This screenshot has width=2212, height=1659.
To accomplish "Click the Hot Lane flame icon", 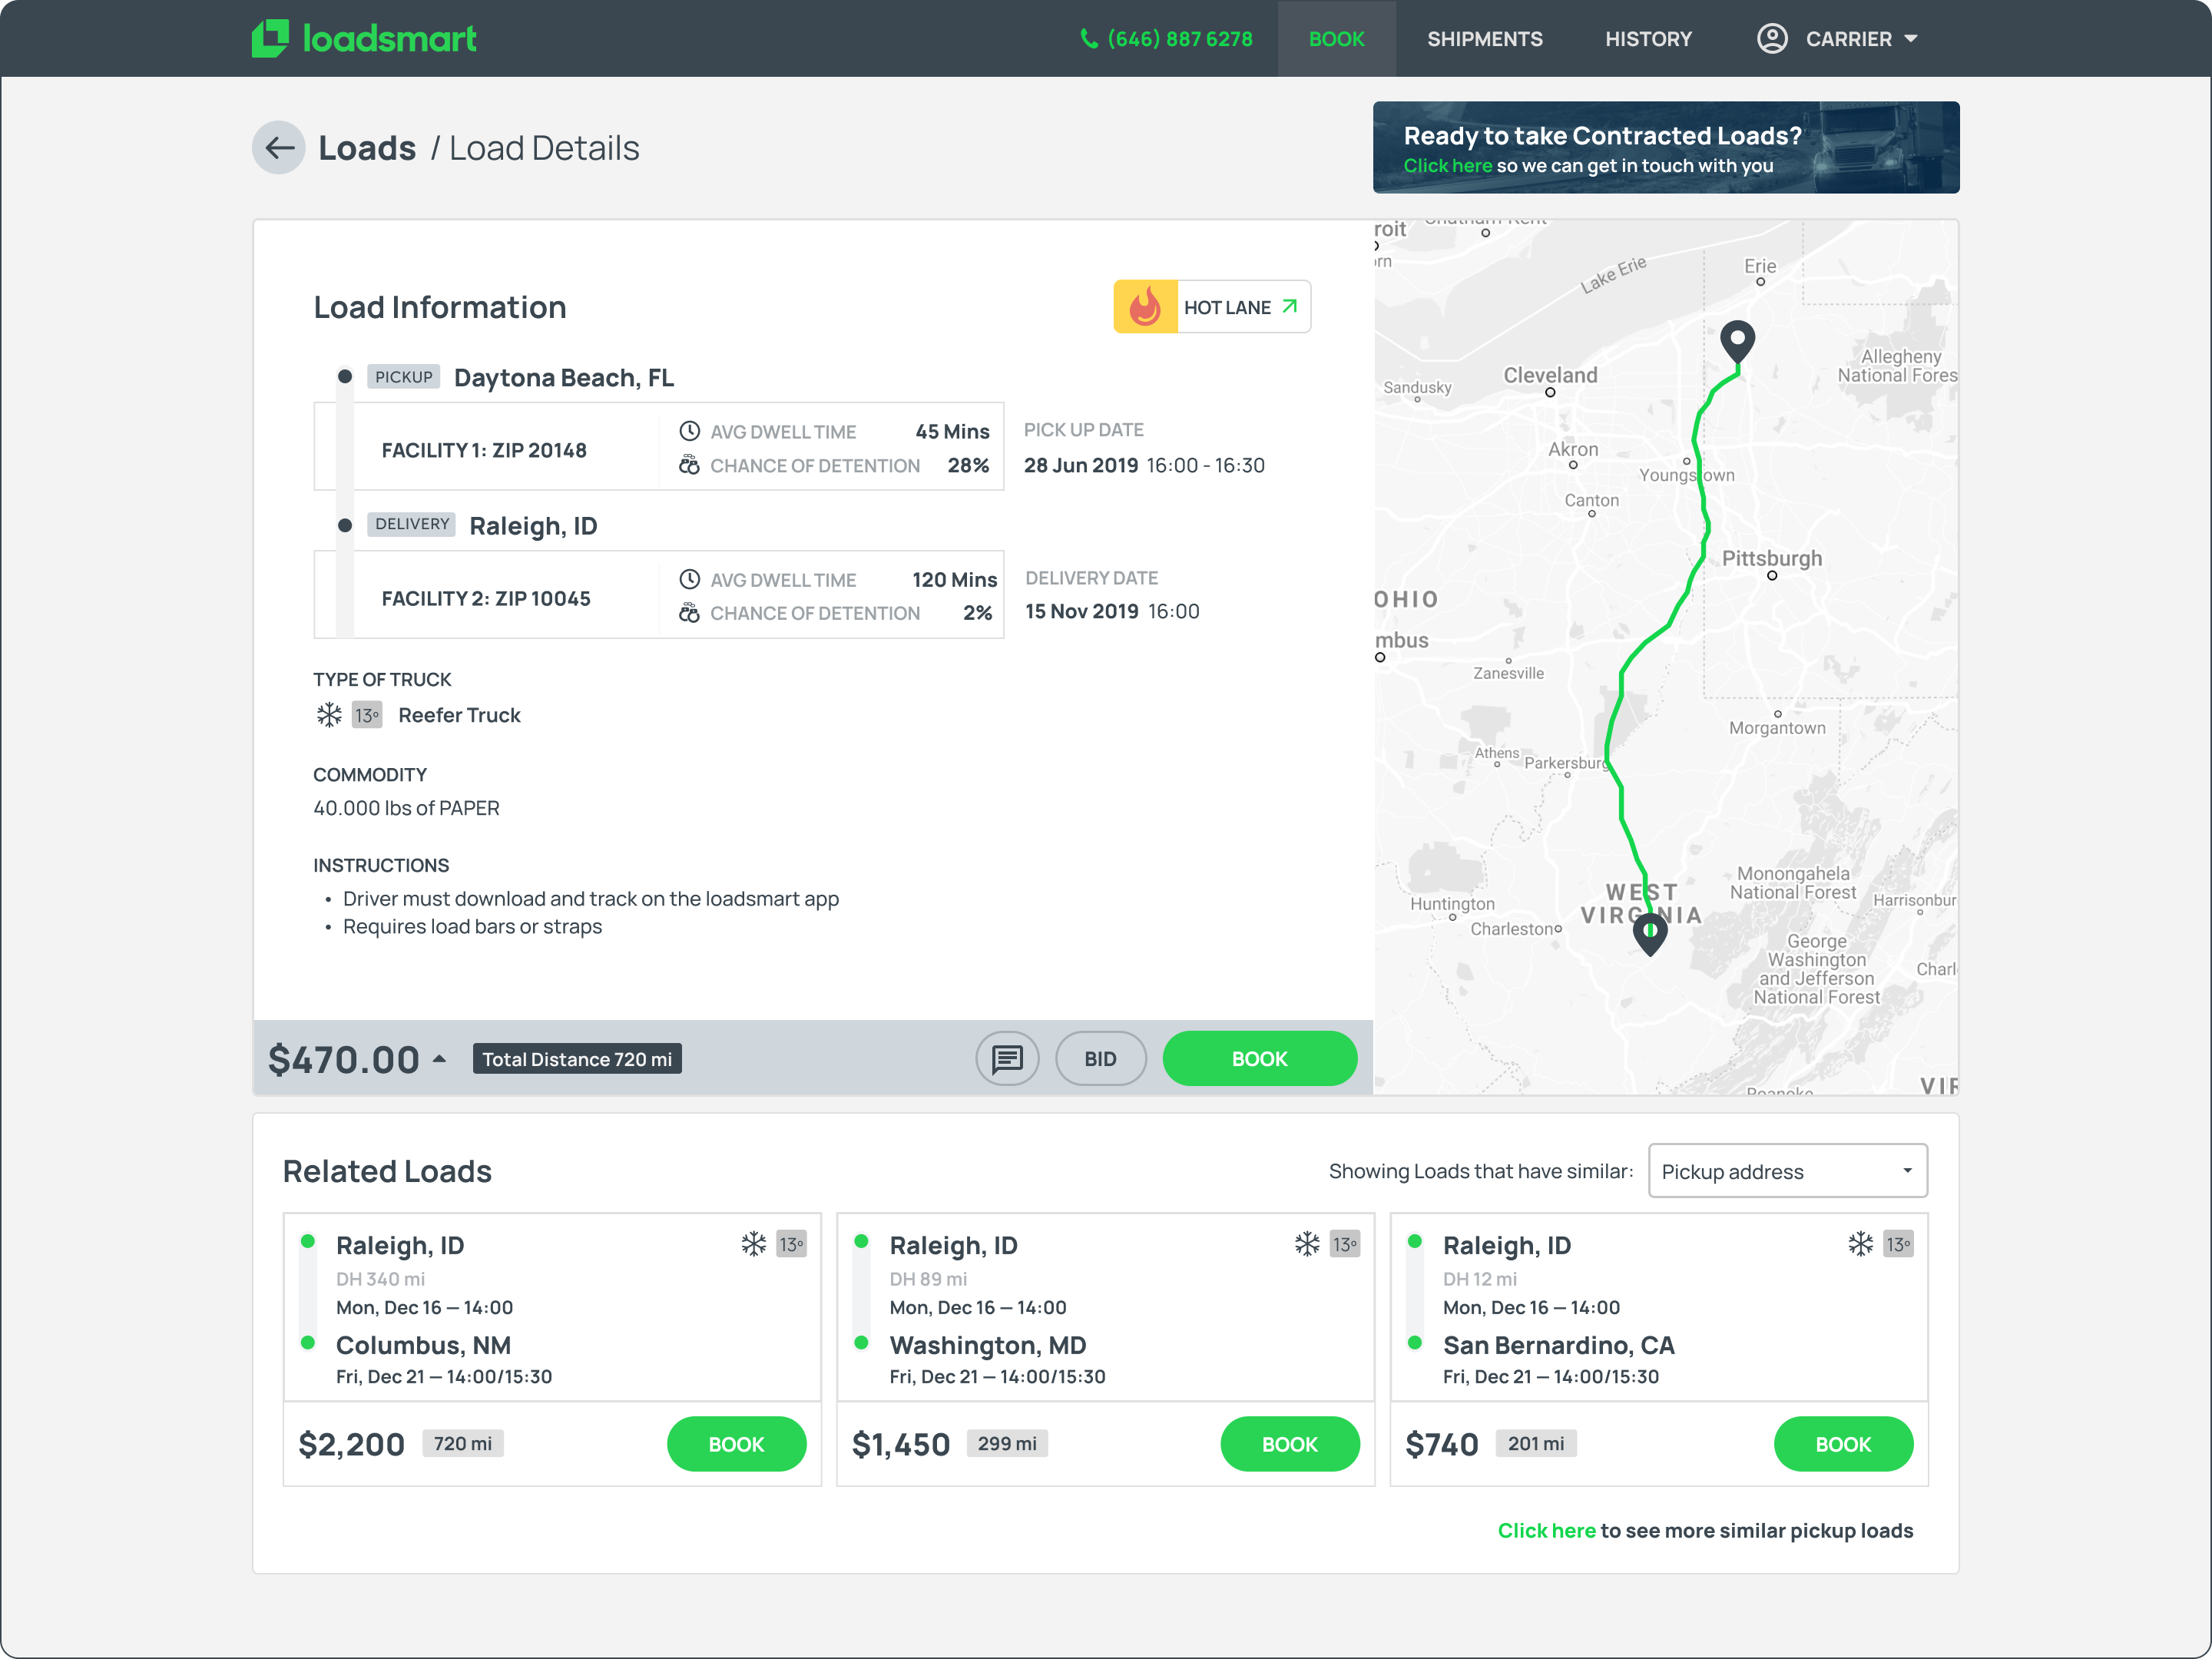I will pos(1145,307).
